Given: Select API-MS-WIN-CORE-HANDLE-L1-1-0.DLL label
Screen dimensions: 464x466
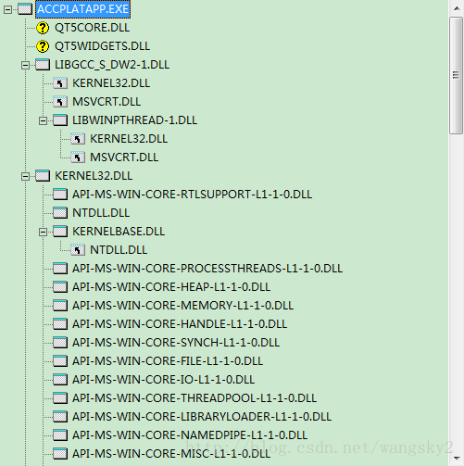Looking at the screenshot, I should [x=180, y=324].
